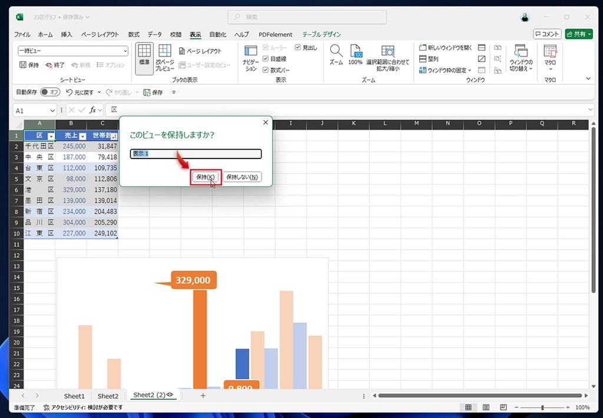
Task: Select column header K
Action: point(353,124)
